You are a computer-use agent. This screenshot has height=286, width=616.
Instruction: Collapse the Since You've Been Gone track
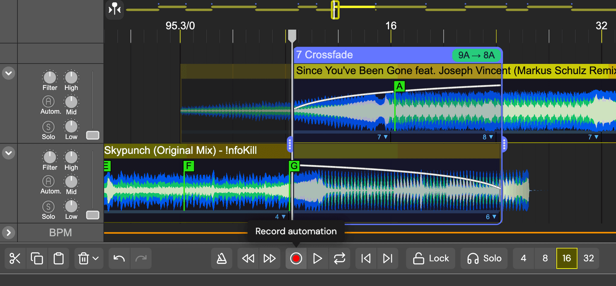tap(9, 73)
